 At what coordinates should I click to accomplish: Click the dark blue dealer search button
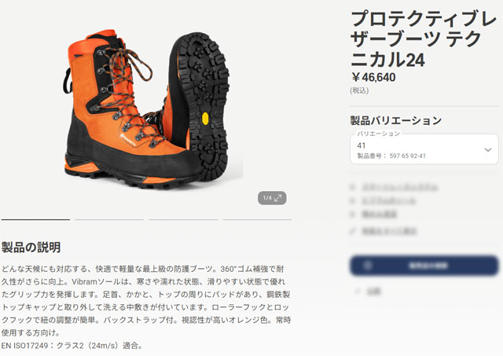424,266
